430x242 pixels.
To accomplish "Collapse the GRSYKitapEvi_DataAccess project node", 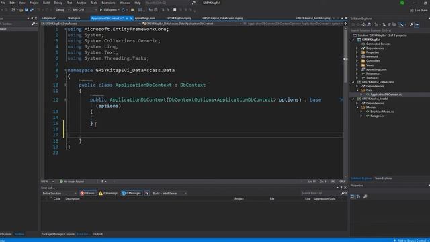I will pos(353,82).
